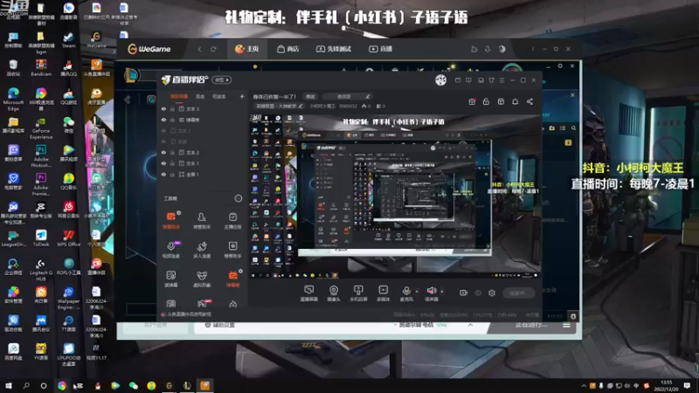Select the 文本 1 layer row
Screen dimensions: 699x393
203,163
